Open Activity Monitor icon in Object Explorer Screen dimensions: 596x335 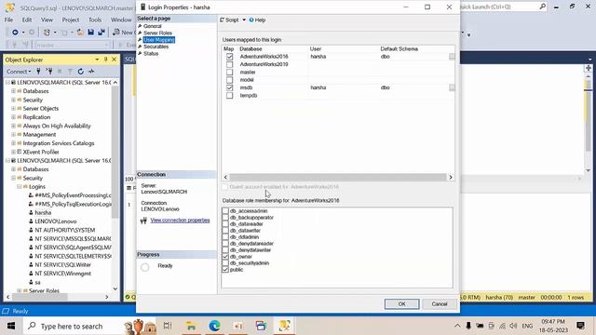91,72
